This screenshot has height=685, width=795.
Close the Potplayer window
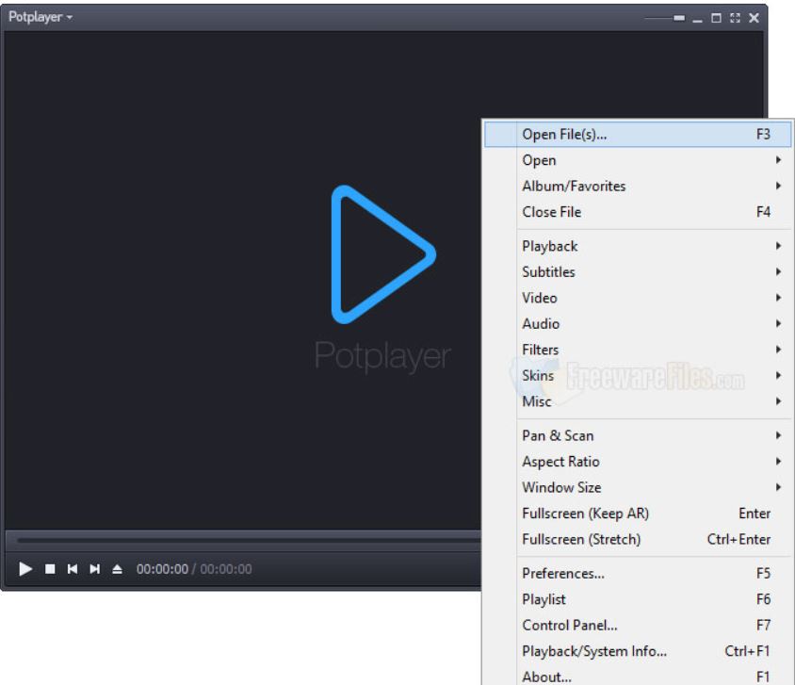[754, 18]
